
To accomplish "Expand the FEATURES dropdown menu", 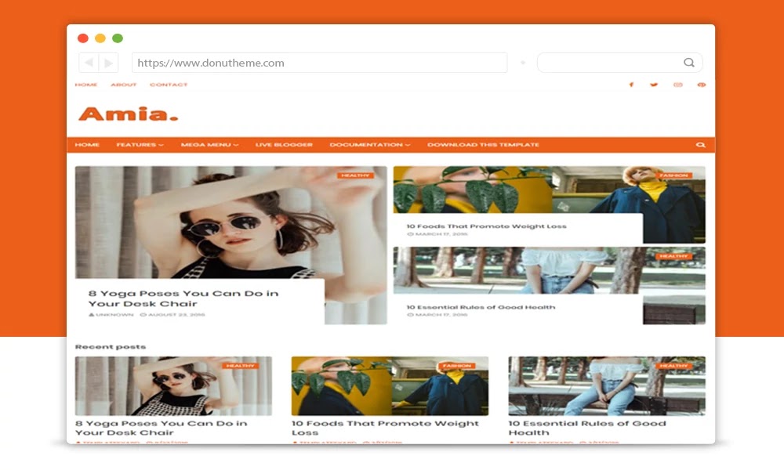I will pos(140,145).
